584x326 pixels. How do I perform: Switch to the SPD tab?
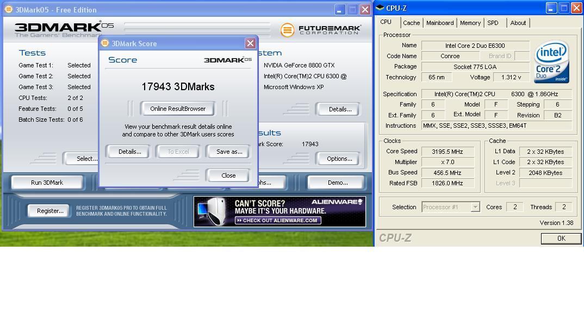495,23
